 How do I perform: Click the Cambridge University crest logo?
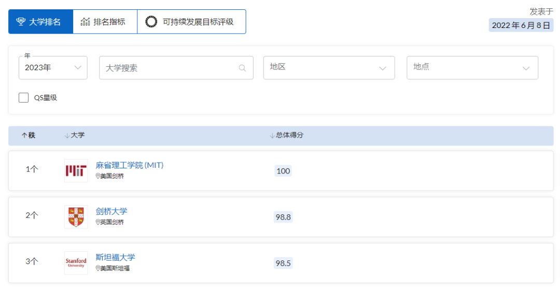(76, 216)
